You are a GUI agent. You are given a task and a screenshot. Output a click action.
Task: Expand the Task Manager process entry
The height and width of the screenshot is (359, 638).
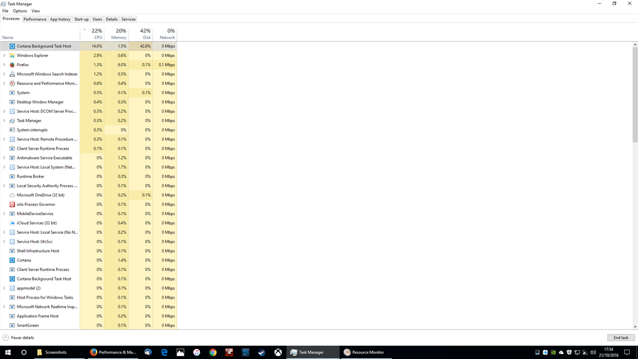tap(4, 120)
